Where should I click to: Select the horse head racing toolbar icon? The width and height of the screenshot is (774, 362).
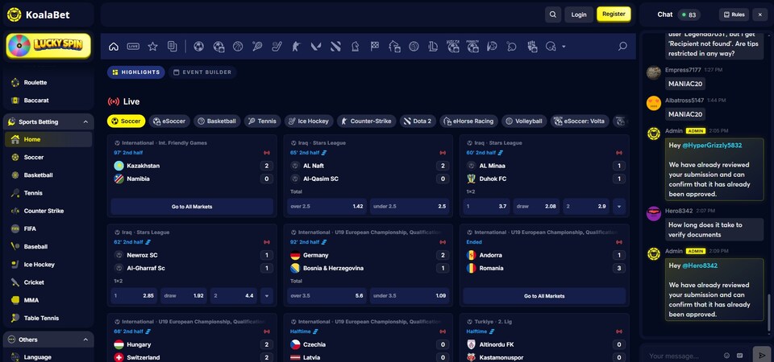click(x=355, y=47)
